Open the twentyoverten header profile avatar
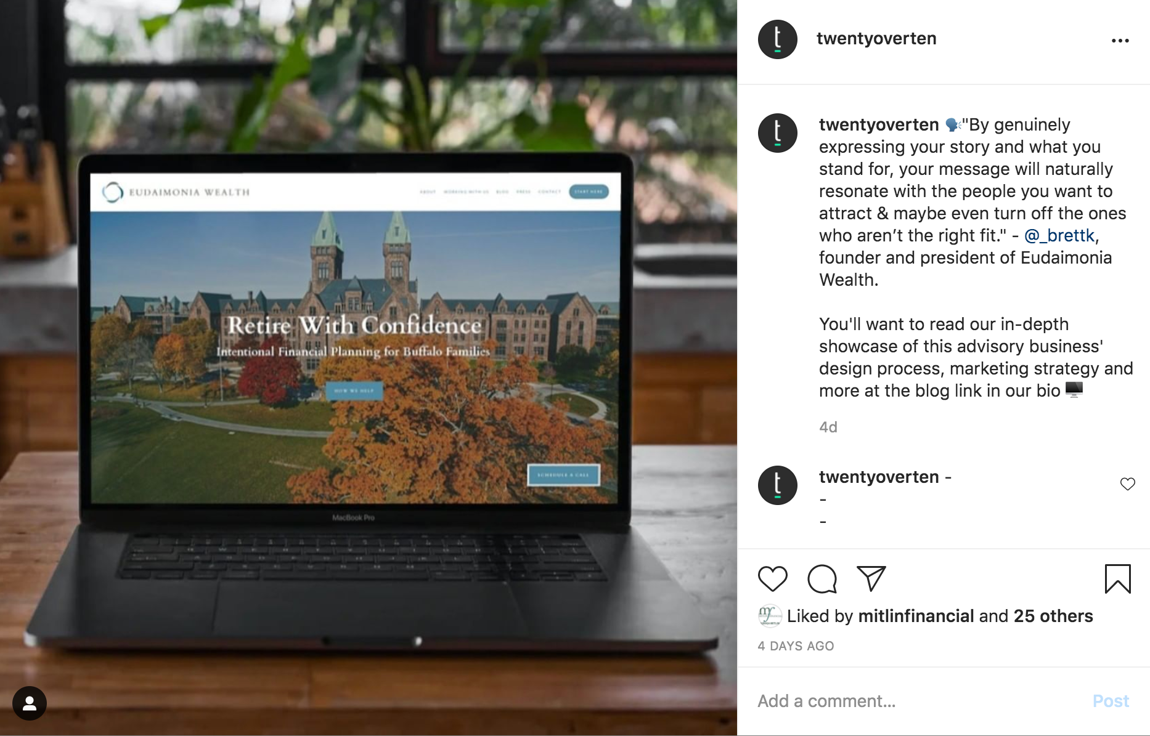The height and width of the screenshot is (736, 1150). (777, 39)
